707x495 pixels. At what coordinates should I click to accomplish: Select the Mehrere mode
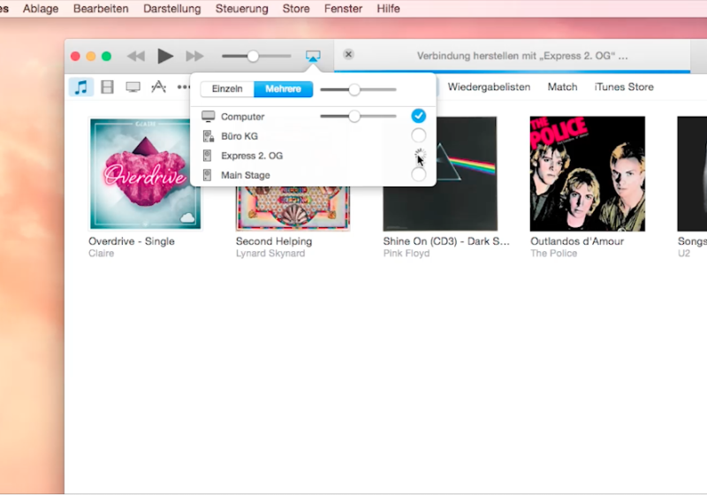click(x=283, y=89)
